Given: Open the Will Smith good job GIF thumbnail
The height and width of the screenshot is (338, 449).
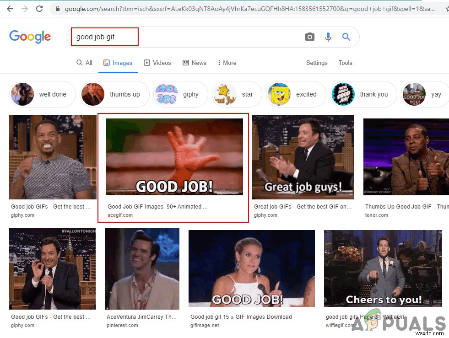Looking at the screenshot, I should pyautogui.click(x=52, y=157).
